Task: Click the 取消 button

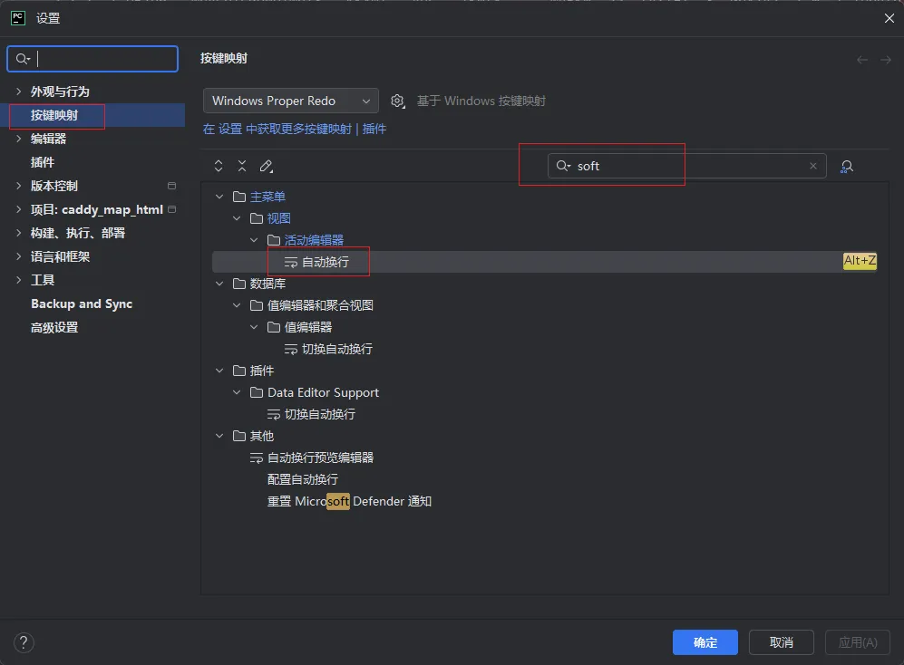Action: tap(781, 642)
